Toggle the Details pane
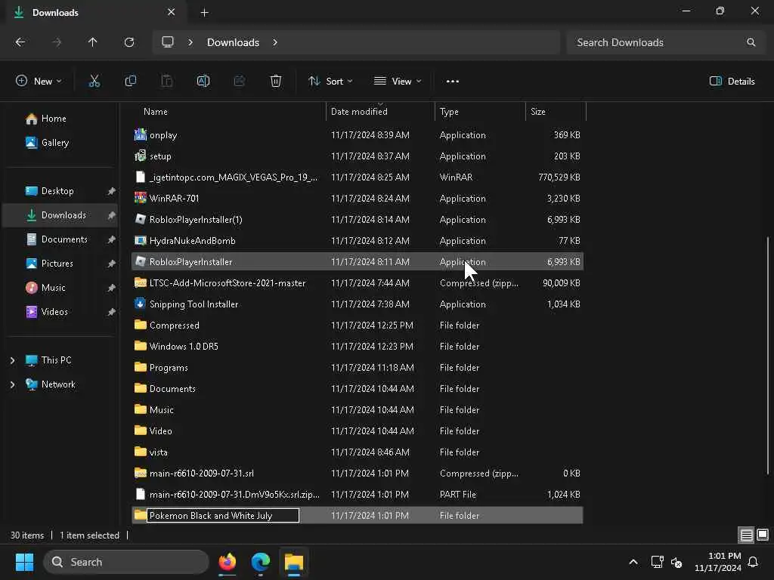Screen dimensions: 774x580 tap(732, 82)
